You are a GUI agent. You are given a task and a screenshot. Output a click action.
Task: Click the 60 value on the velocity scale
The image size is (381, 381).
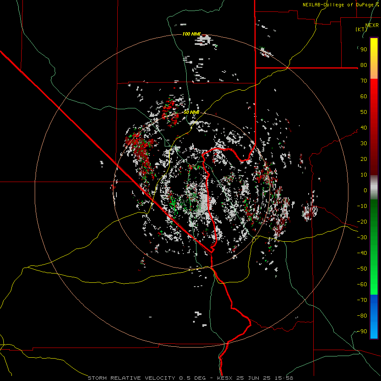pyautogui.click(x=364, y=97)
